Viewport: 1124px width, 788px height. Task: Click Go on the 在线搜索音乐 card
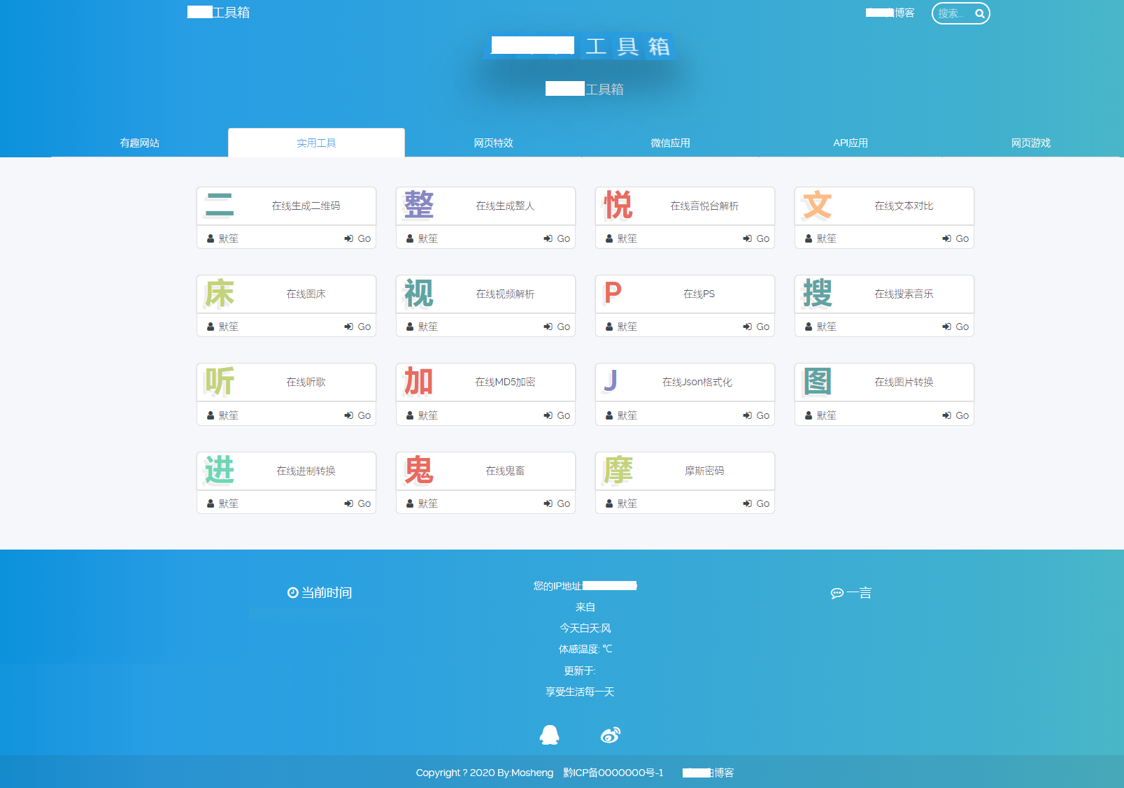[955, 327]
